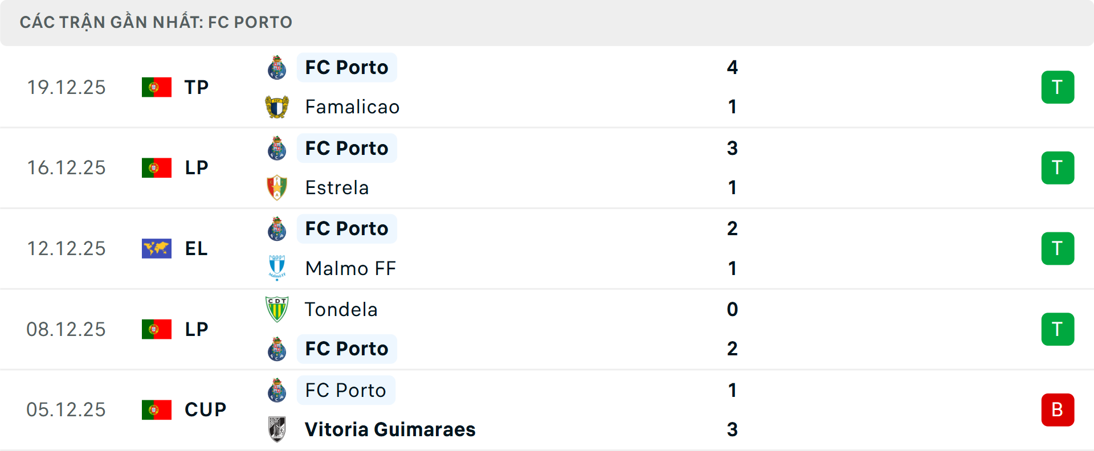Click the header CÁC TRẬN GẦN NHẤT: FC PORTO

click(x=156, y=22)
